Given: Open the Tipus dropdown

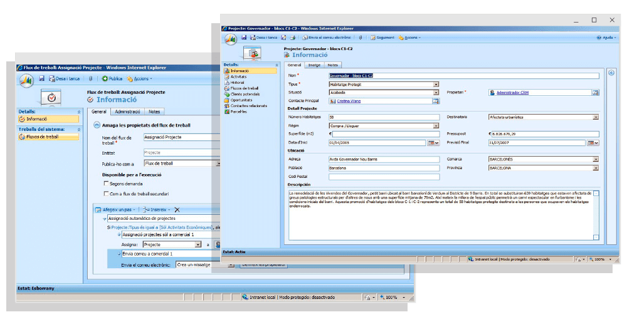Looking at the screenshot, I should [x=436, y=85].
